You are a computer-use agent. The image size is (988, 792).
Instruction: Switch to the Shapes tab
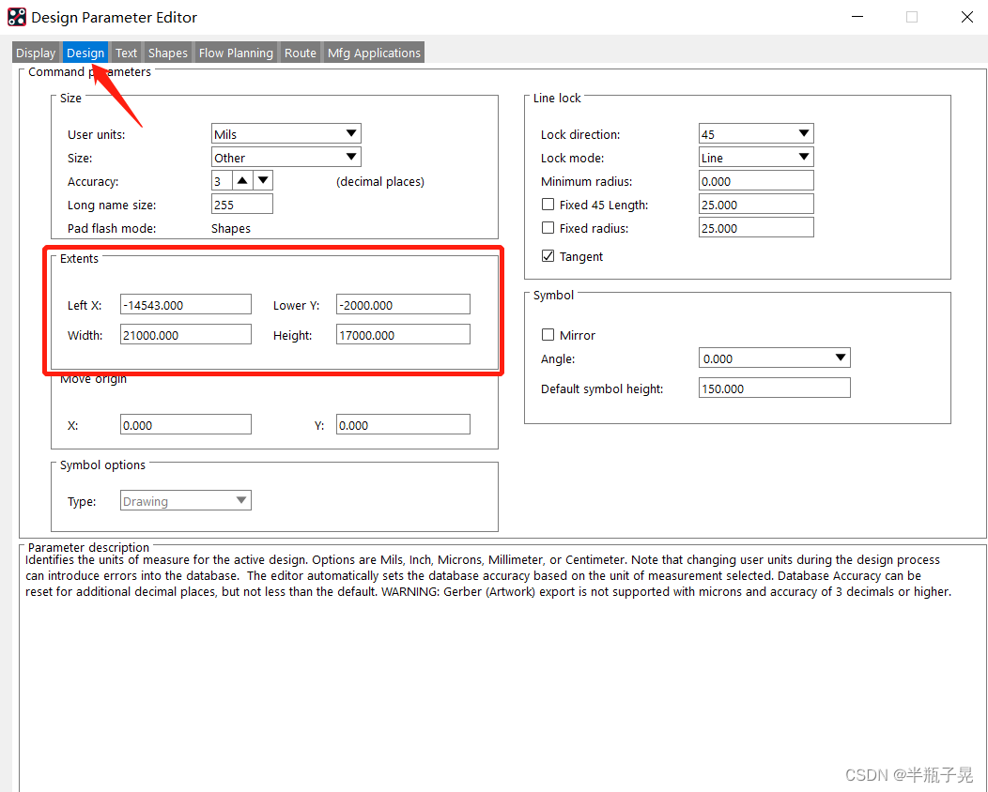[x=167, y=53]
